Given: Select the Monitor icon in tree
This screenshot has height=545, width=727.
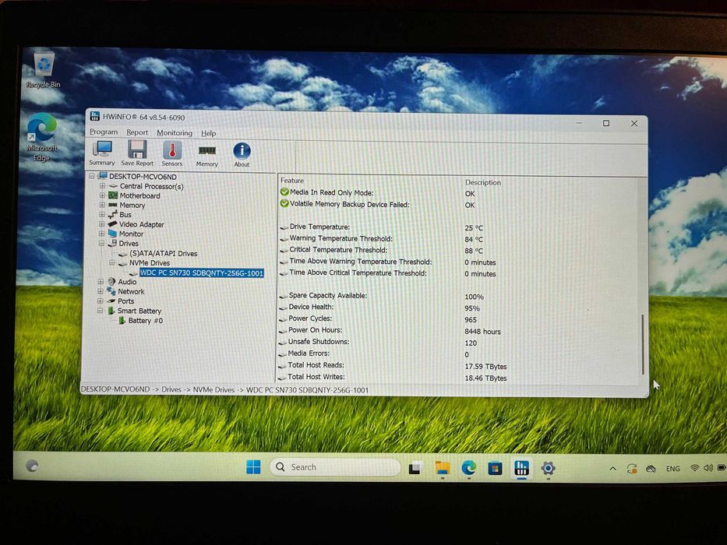Looking at the screenshot, I should (x=112, y=234).
